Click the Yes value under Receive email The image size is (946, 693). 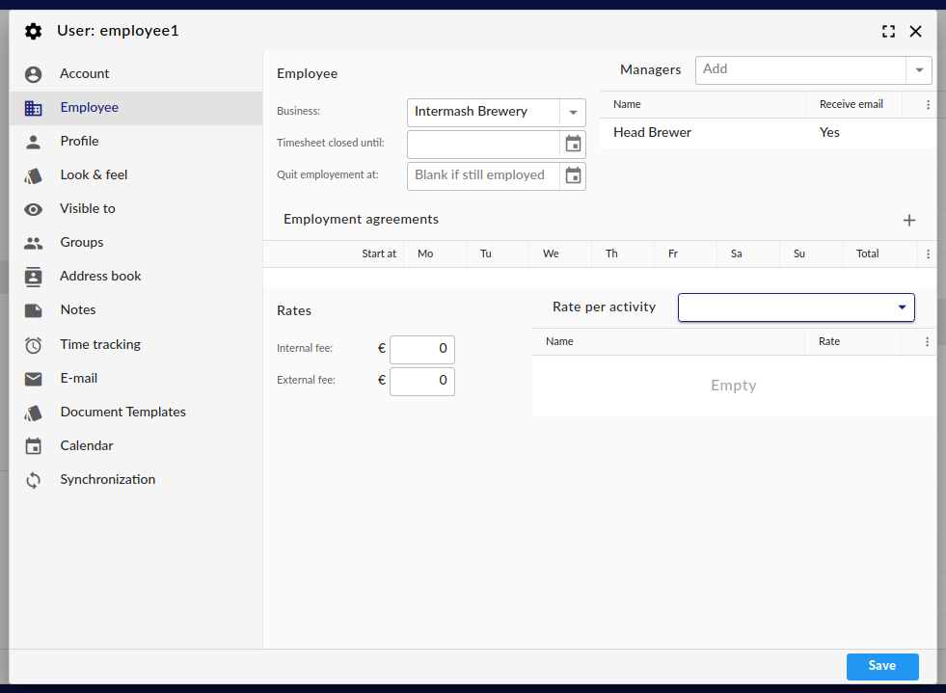(x=829, y=133)
